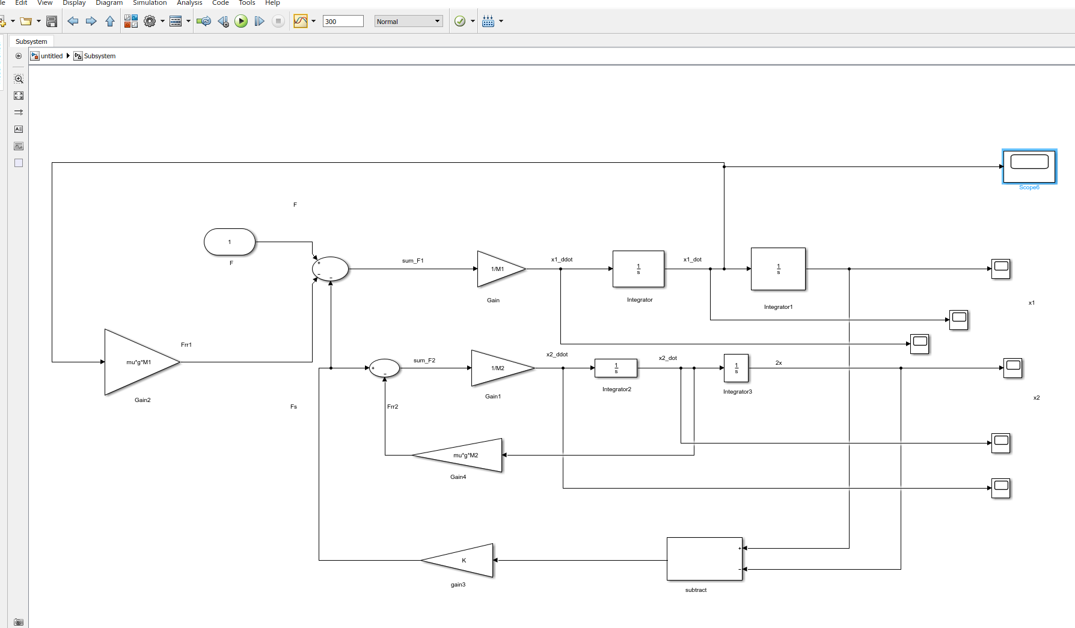This screenshot has width=1075, height=628.
Task: Select the Integrator3 block
Action: pyautogui.click(x=736, y=368)
